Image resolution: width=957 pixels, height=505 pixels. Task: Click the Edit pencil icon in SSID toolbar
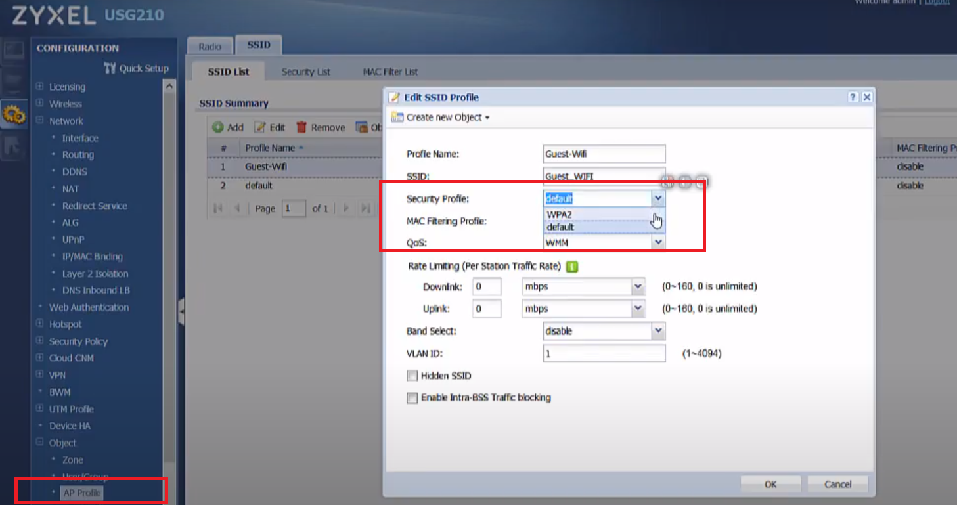(x=260, y=127)
